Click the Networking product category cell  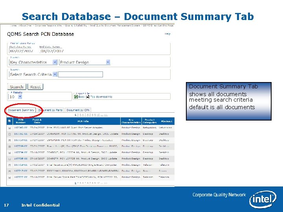[149, 128]
